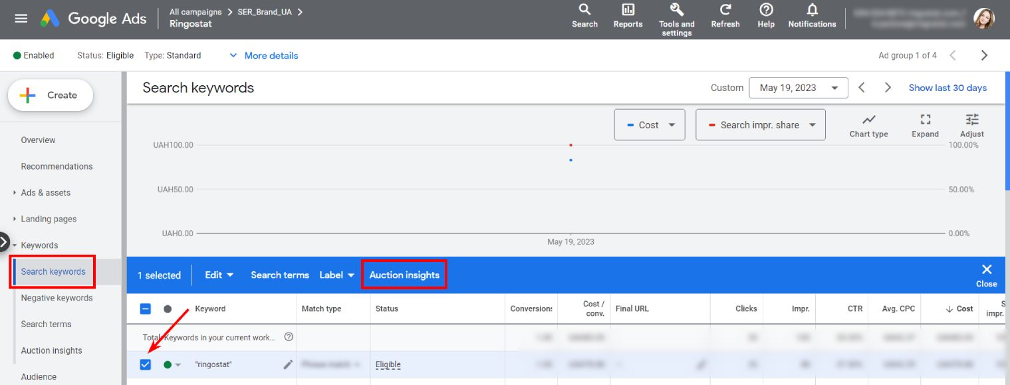Screen dimensions: 1010x385
Task: Toggle the select-all keywords checkbox
Action: pos(145,309)
